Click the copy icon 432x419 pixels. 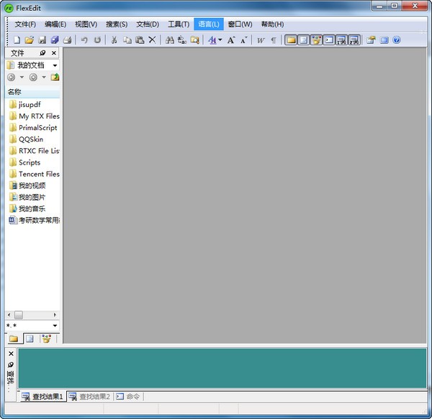point(127,40)
